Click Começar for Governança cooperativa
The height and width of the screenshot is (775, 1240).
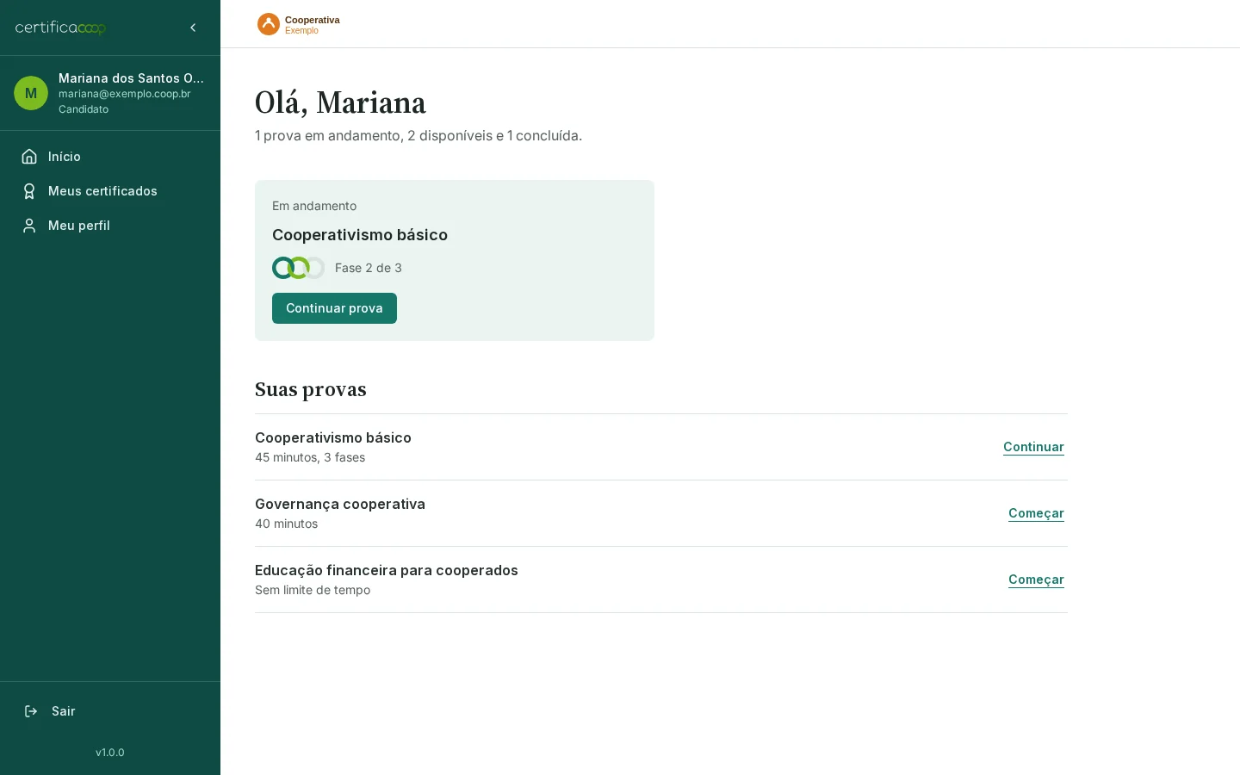point(1036,513)
